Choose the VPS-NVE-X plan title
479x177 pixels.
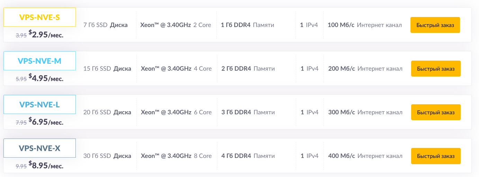(x=39, y=148)
